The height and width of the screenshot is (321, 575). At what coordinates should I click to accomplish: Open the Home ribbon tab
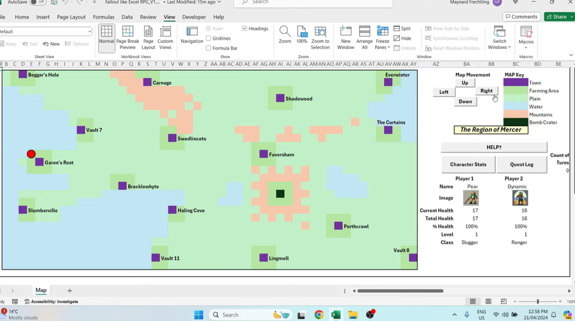tap(21, 17)
